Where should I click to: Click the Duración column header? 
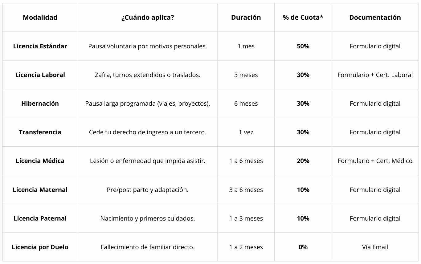(246, 18)
